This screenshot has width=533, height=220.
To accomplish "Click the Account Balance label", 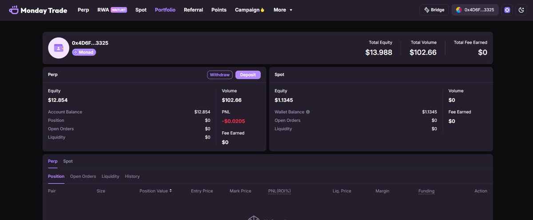I will [x=65, y=112].
